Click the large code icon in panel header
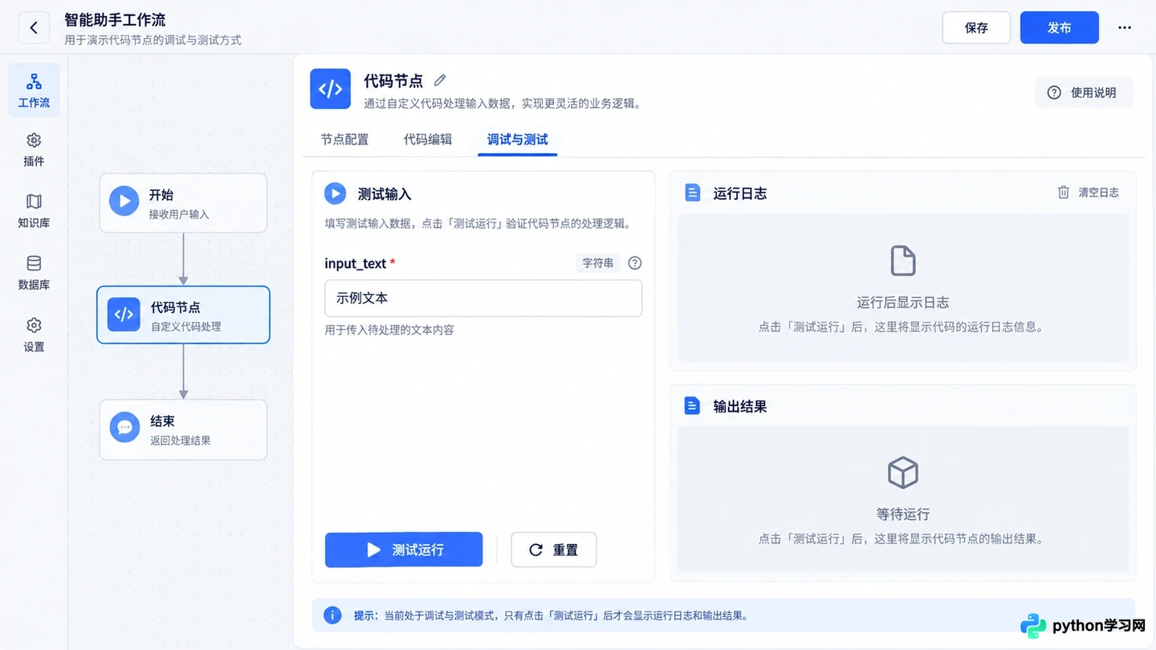Viewport: 1156px width, 650px height. point(331,89)
